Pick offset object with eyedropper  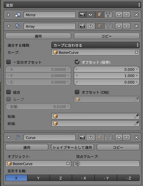click(x=136, y=99)
